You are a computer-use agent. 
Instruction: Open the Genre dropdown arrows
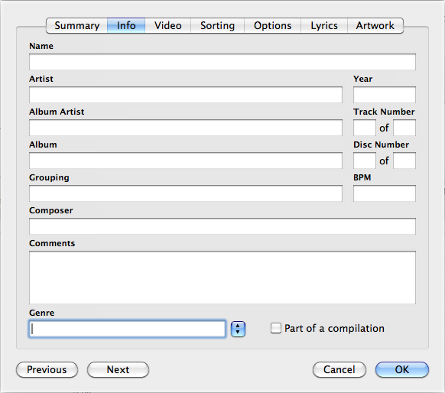[x=238, y=329]
